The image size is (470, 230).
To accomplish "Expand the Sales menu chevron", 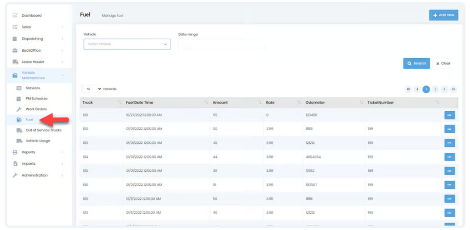I will (62, 27).
